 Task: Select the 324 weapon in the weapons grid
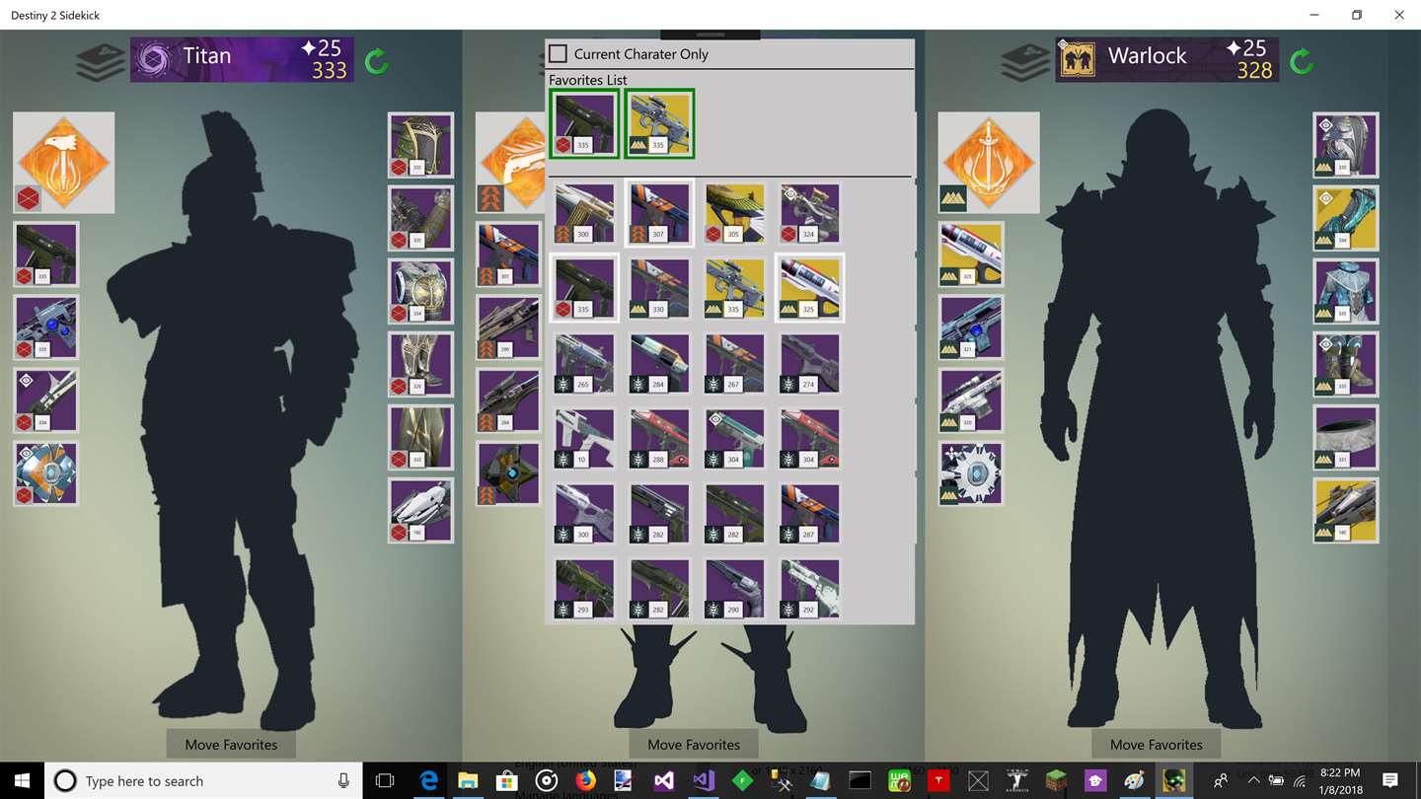[809, 212]
